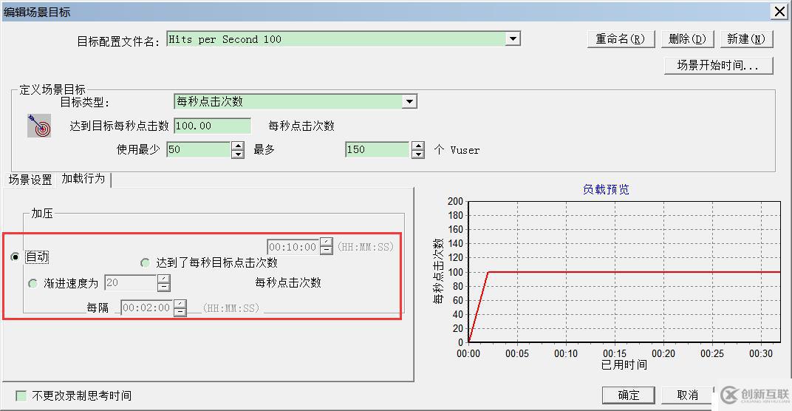Screen dimensions: 792x411
Task: Select the 渐进速度为 radio button
Action: [x=33, y=284]
